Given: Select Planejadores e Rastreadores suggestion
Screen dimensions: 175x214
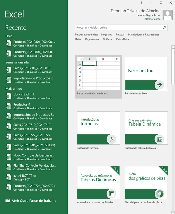Looking at the screenshot, I should pyautogui.click(x=144, y=35).
